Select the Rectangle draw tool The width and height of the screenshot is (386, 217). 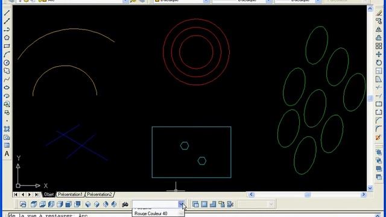pos(7,46)
